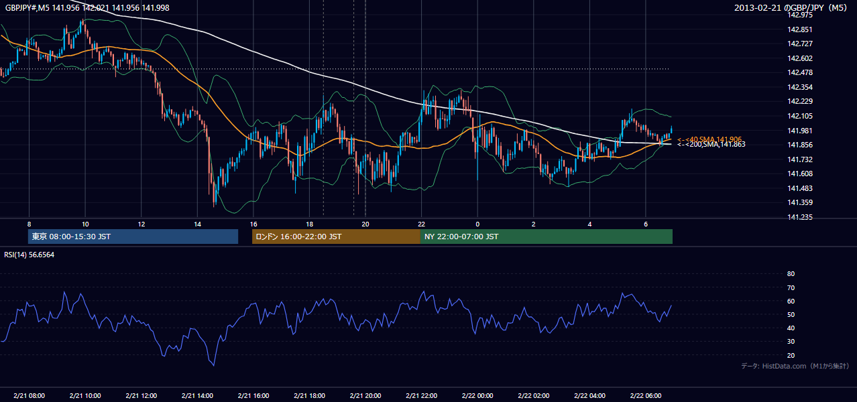Click hour label 22 under the price chart

pyautogui.click(x=421, y=224)
